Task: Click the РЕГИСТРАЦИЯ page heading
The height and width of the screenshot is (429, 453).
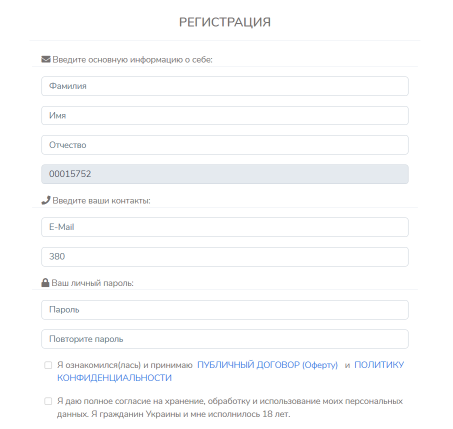Action: (225, 22)
